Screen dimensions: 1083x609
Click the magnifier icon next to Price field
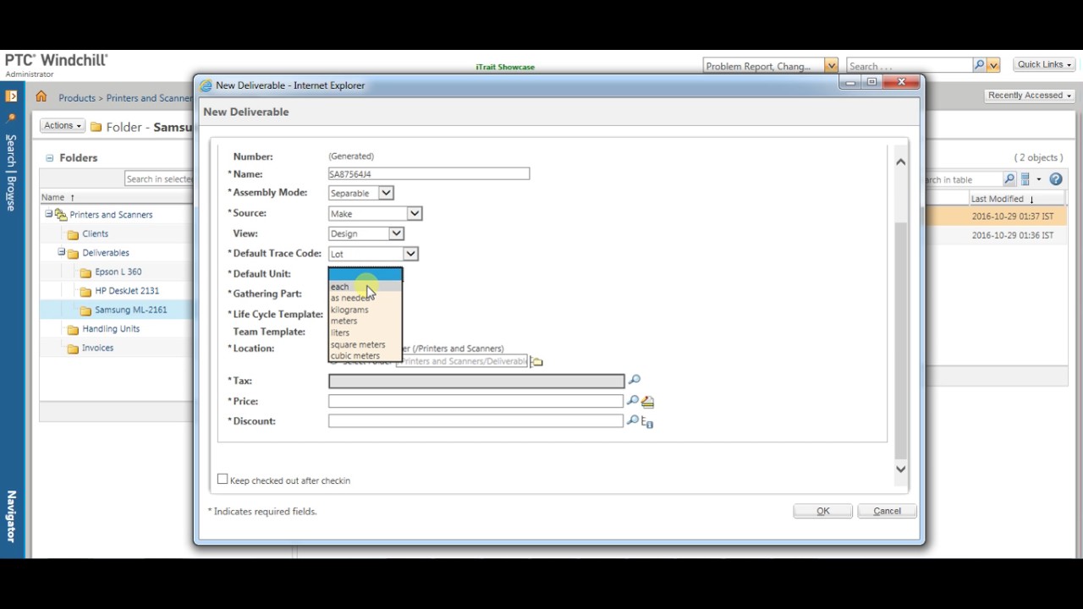pyautogui.click(x=632, y=401)
